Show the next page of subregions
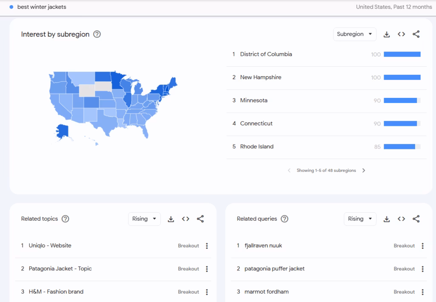The height and width of the screenshot is (302, 436). [x=364, y=170]
